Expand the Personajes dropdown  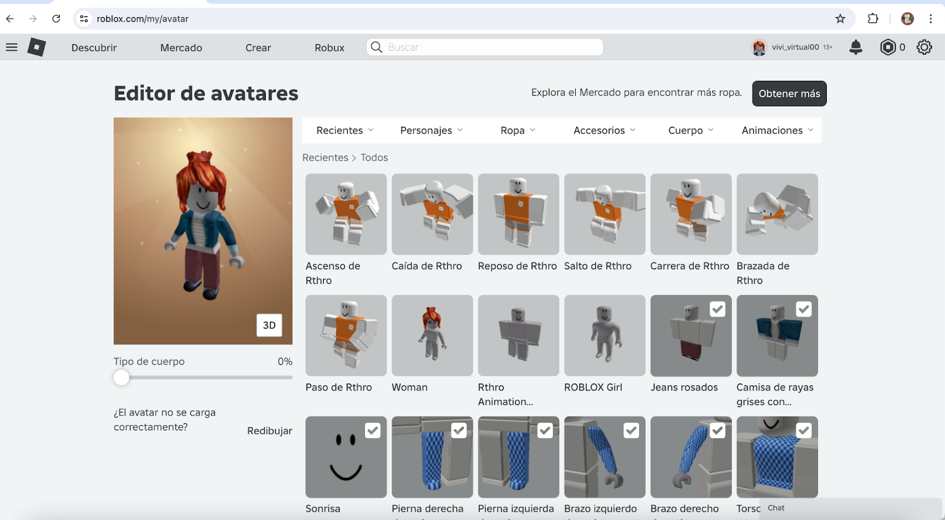(x=432, y=130)
